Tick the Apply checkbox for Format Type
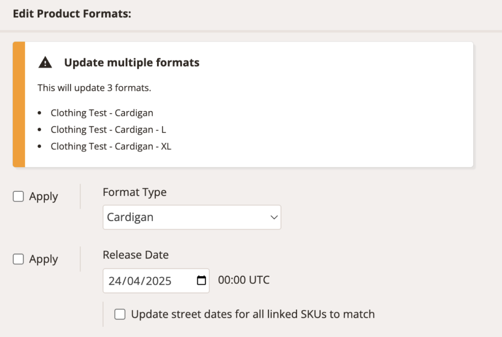Viewport: 502px width, 337px height. [x=18, y=196]
